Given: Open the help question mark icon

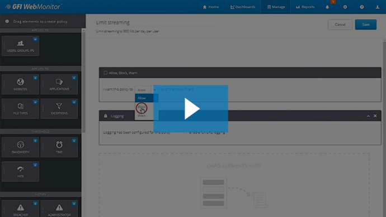Looking at the screenshot, I should [361, 7].
